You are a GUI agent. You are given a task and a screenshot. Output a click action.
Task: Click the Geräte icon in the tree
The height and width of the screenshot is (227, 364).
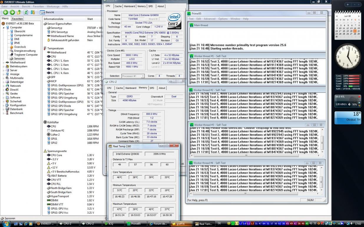click(x=7, y=94)
